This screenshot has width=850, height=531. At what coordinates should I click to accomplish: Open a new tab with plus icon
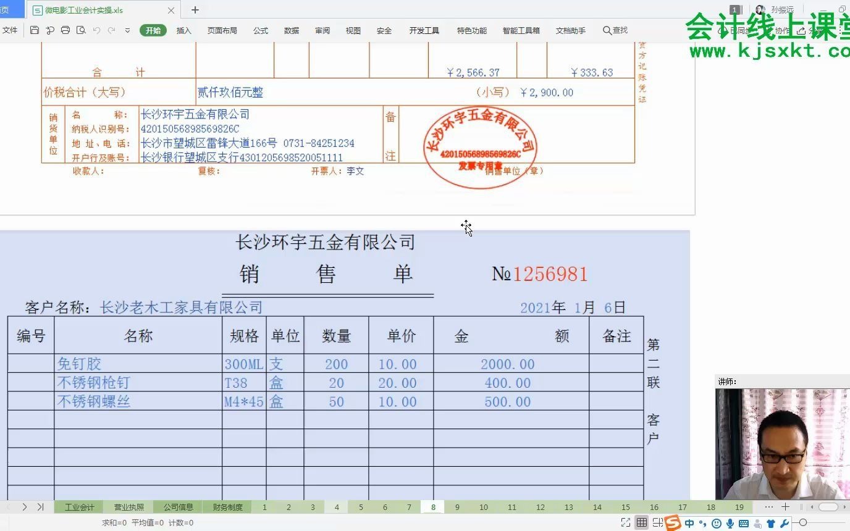click(195, 10)
